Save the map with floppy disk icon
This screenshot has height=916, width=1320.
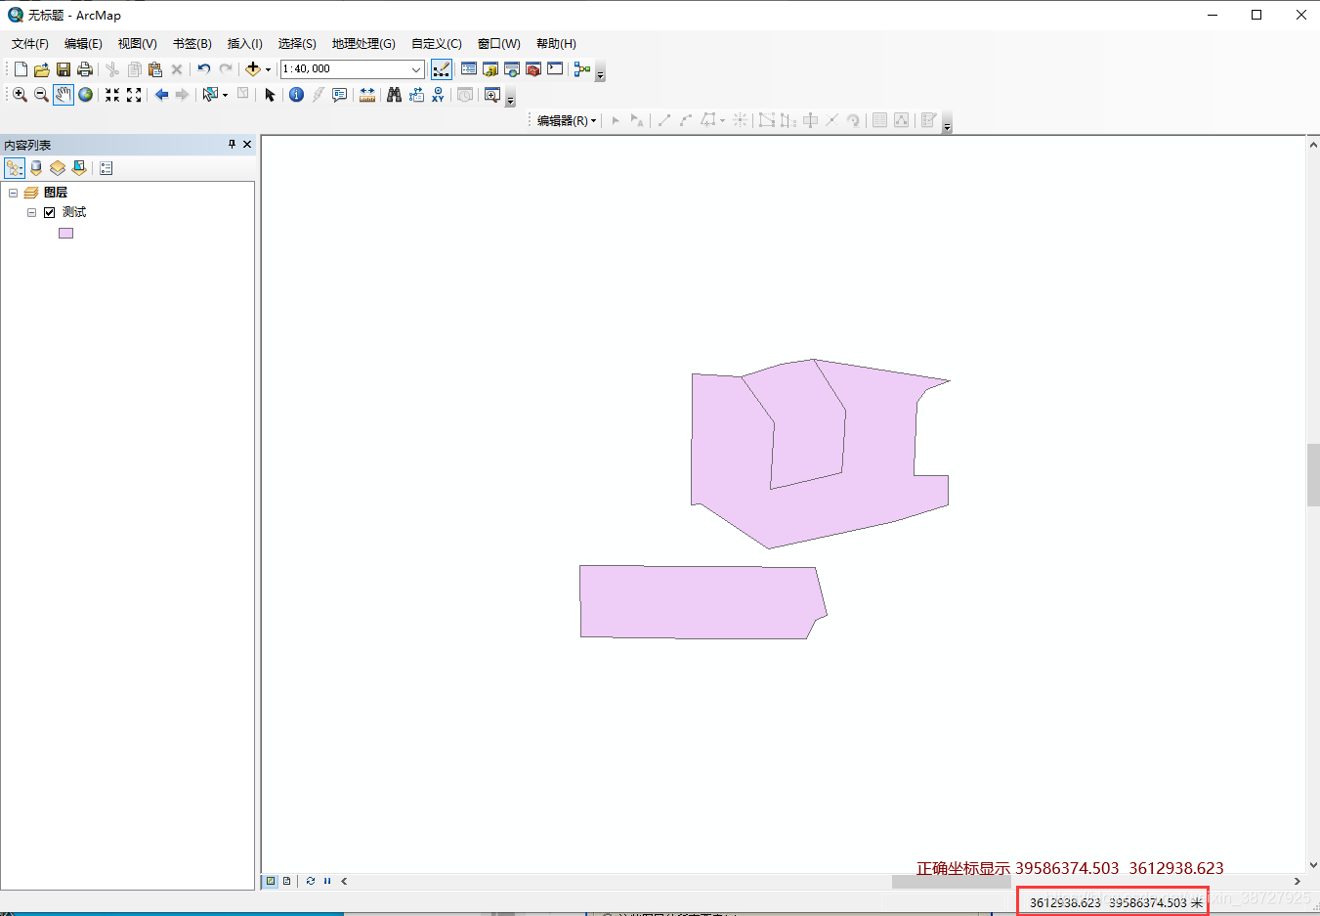[x=64, y=69]
